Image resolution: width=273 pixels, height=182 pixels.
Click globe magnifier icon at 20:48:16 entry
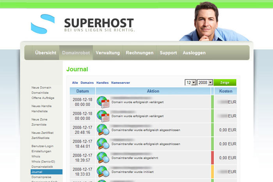tap(103, 130)
